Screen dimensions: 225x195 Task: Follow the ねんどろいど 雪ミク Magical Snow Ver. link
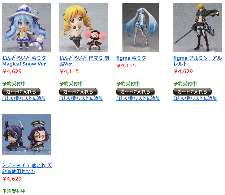pyautogui.click(x=25, y=61)
